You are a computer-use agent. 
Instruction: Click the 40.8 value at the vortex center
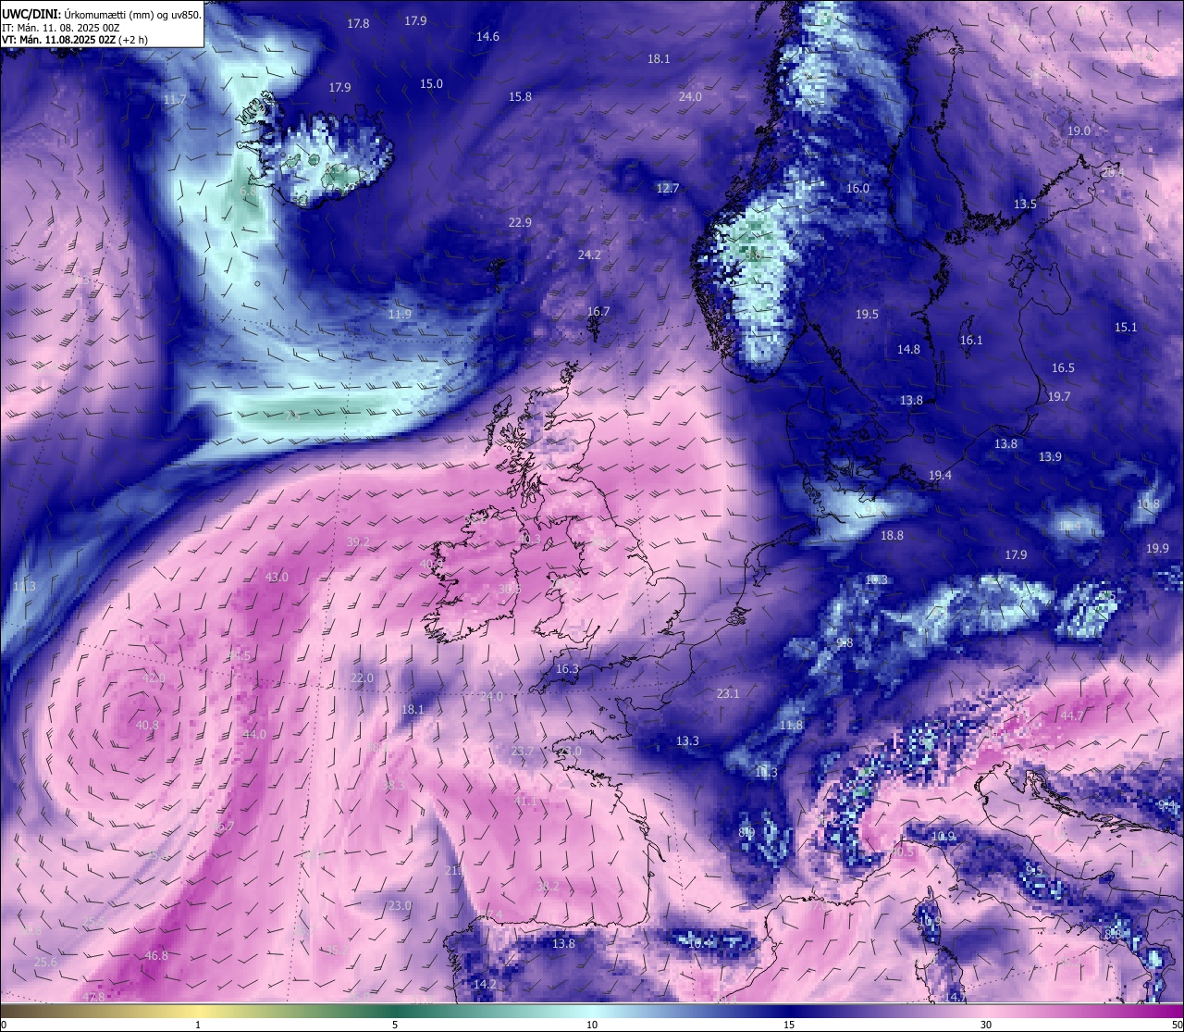pos(147,726)
